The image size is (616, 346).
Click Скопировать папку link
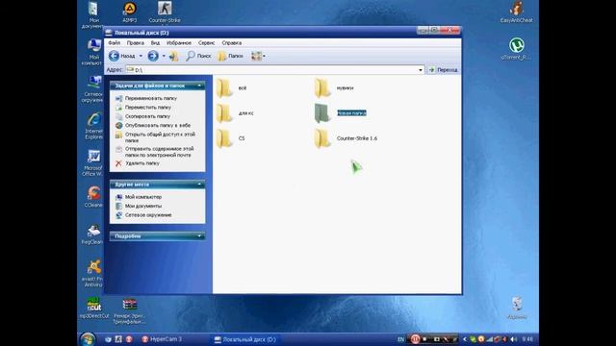click(x=147, y=116)
